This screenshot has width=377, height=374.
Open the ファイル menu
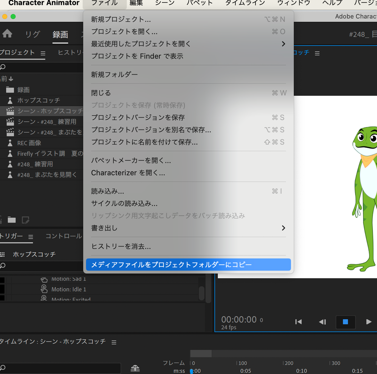click(105, 3)
